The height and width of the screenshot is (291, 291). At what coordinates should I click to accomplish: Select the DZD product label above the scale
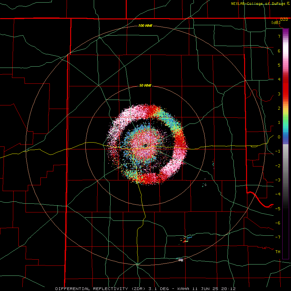pyautogui.click(x=284, y=19)
